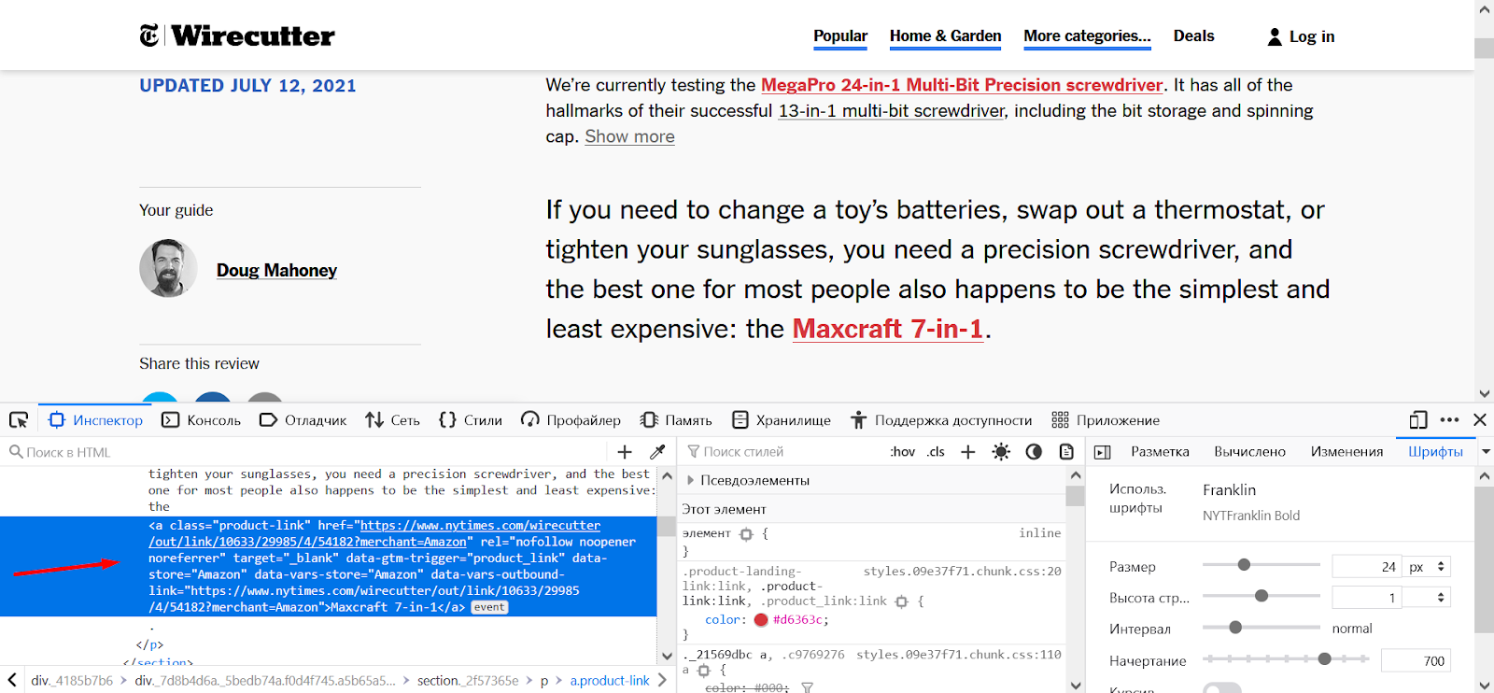Move the breadcrumbs left with arrow
1494x693 pixels.
(12, 680)
